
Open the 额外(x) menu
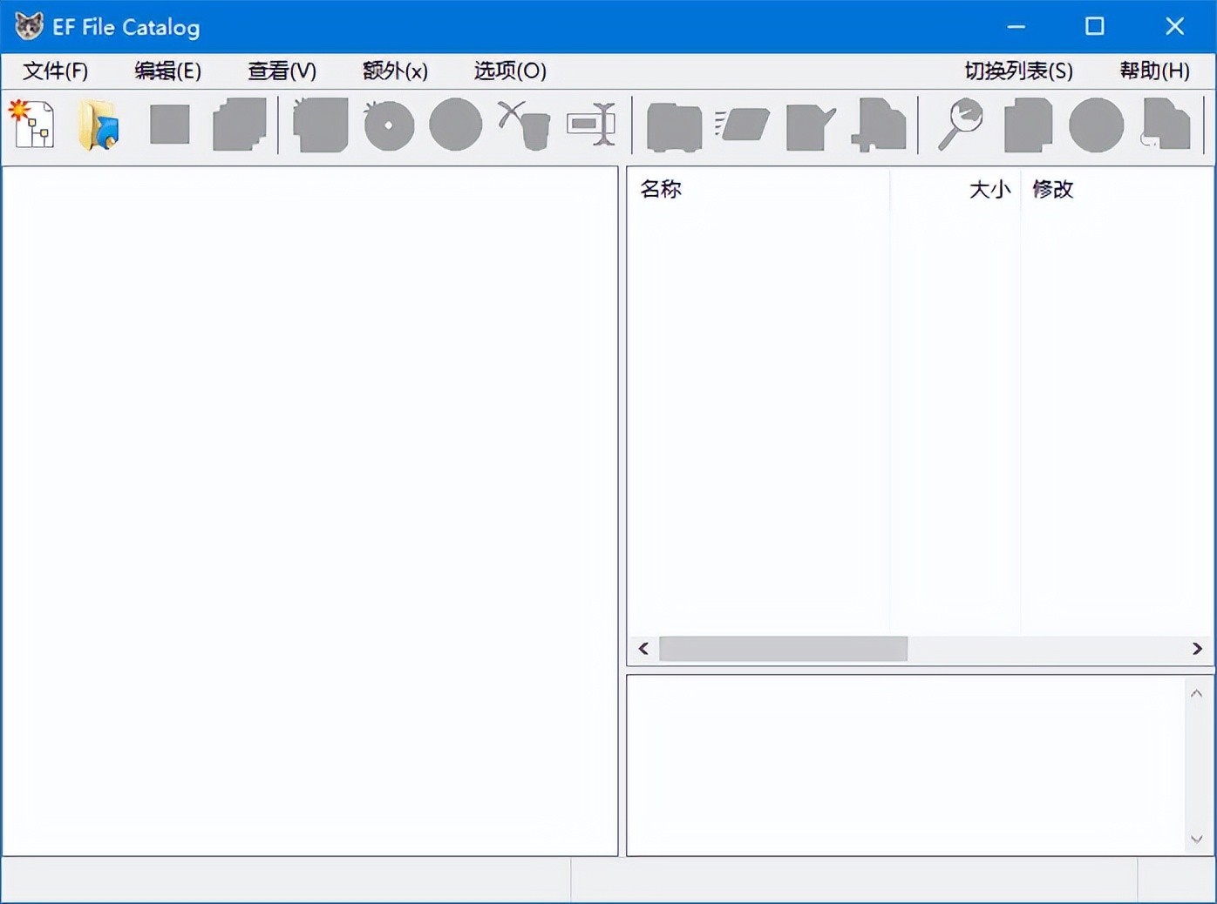(x=394, y=71)
